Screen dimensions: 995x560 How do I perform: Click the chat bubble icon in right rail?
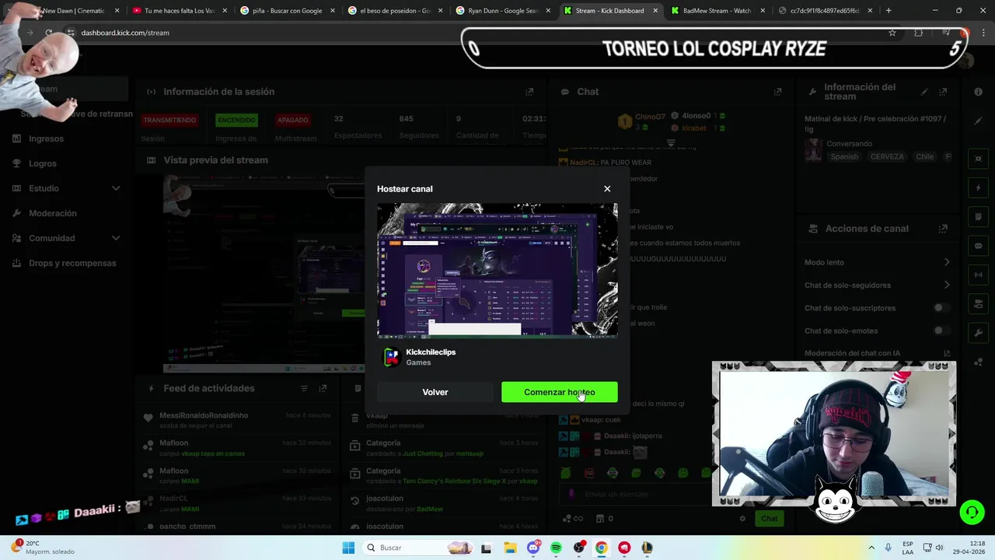(x=978, y=246)
